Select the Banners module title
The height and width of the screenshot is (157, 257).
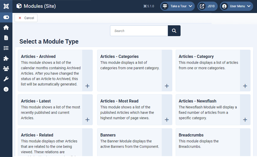pos(108,135)
